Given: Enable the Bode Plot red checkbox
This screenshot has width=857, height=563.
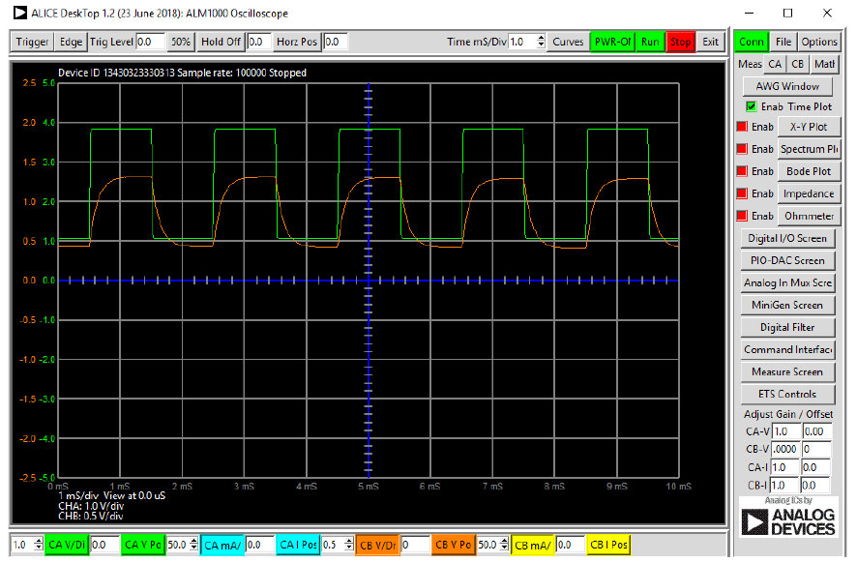Looking at the screenshot, I should [x=742, y=171].
